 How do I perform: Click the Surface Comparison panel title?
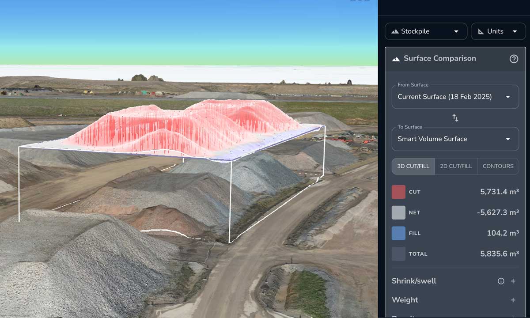click(x=439, y=58)
